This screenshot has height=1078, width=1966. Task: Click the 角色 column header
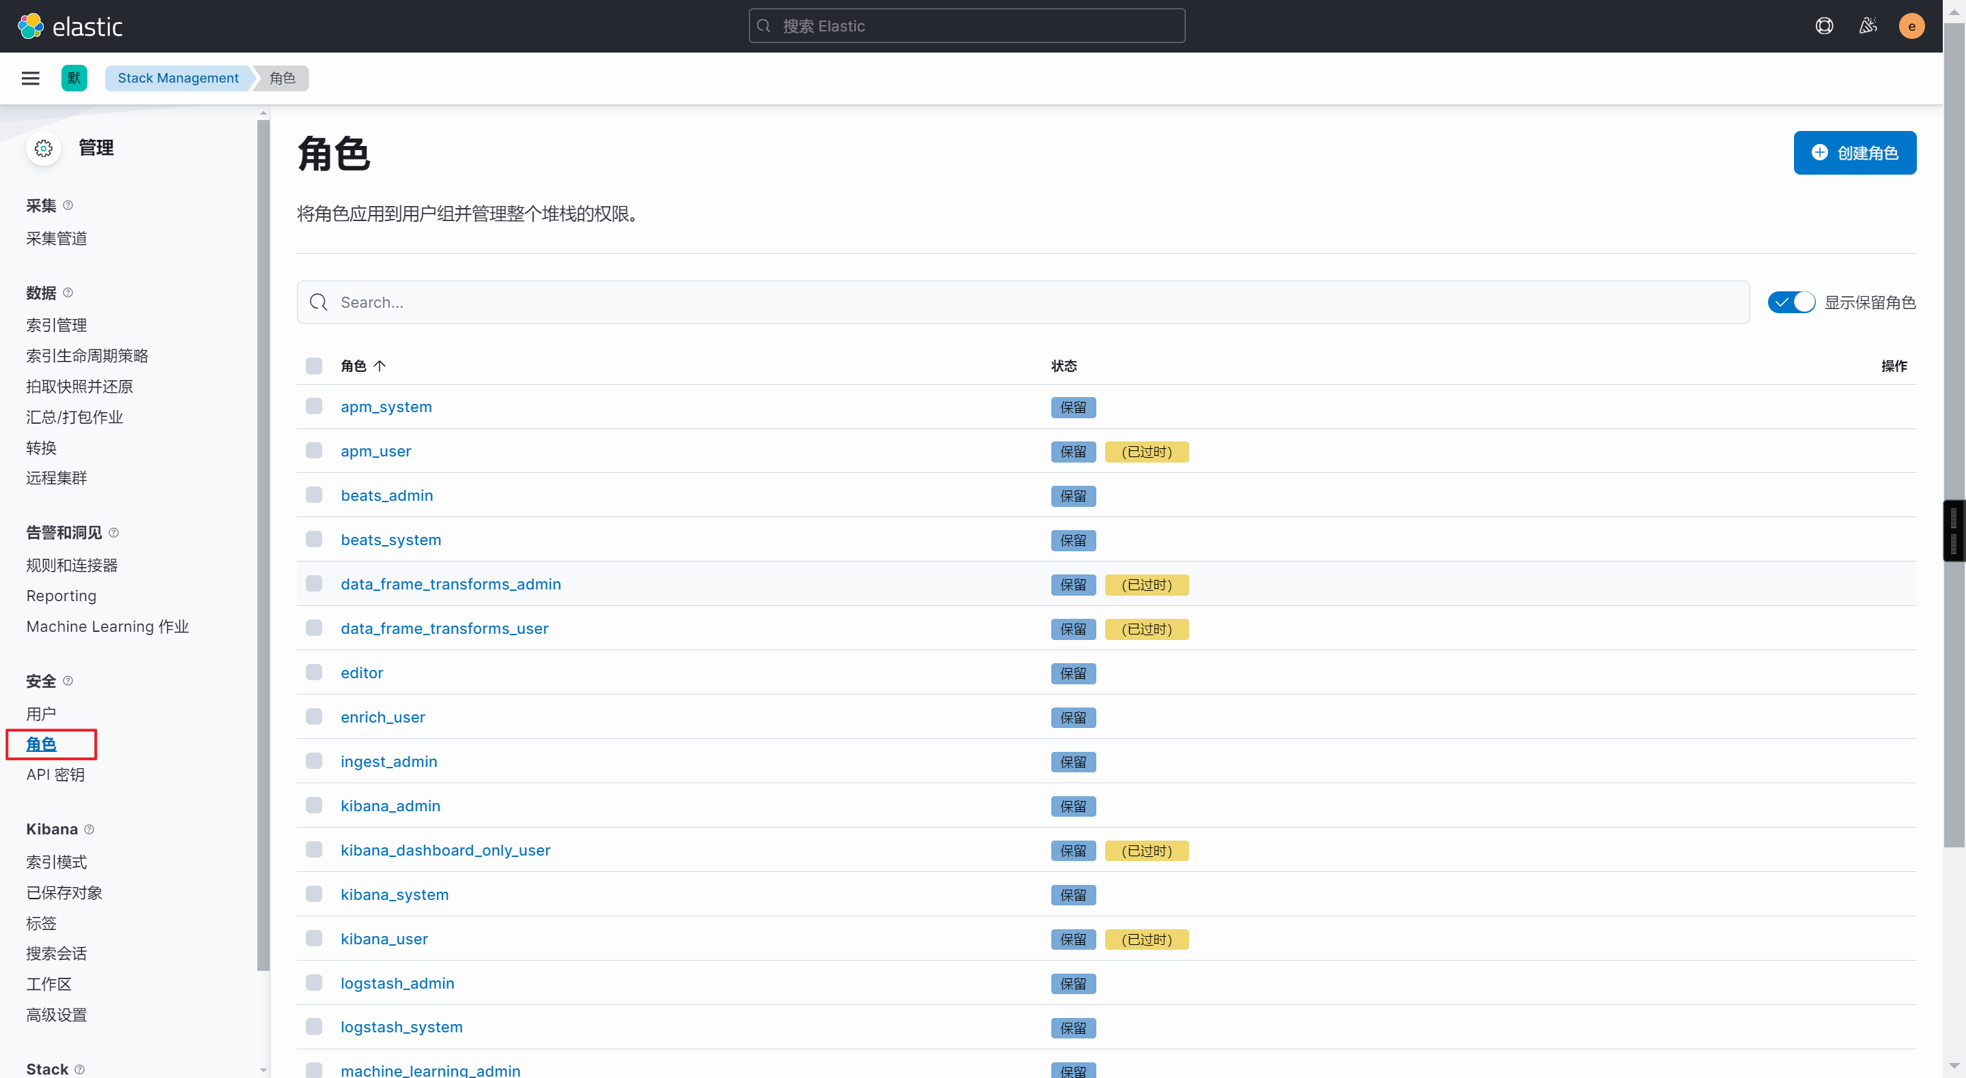coord(363,366)
